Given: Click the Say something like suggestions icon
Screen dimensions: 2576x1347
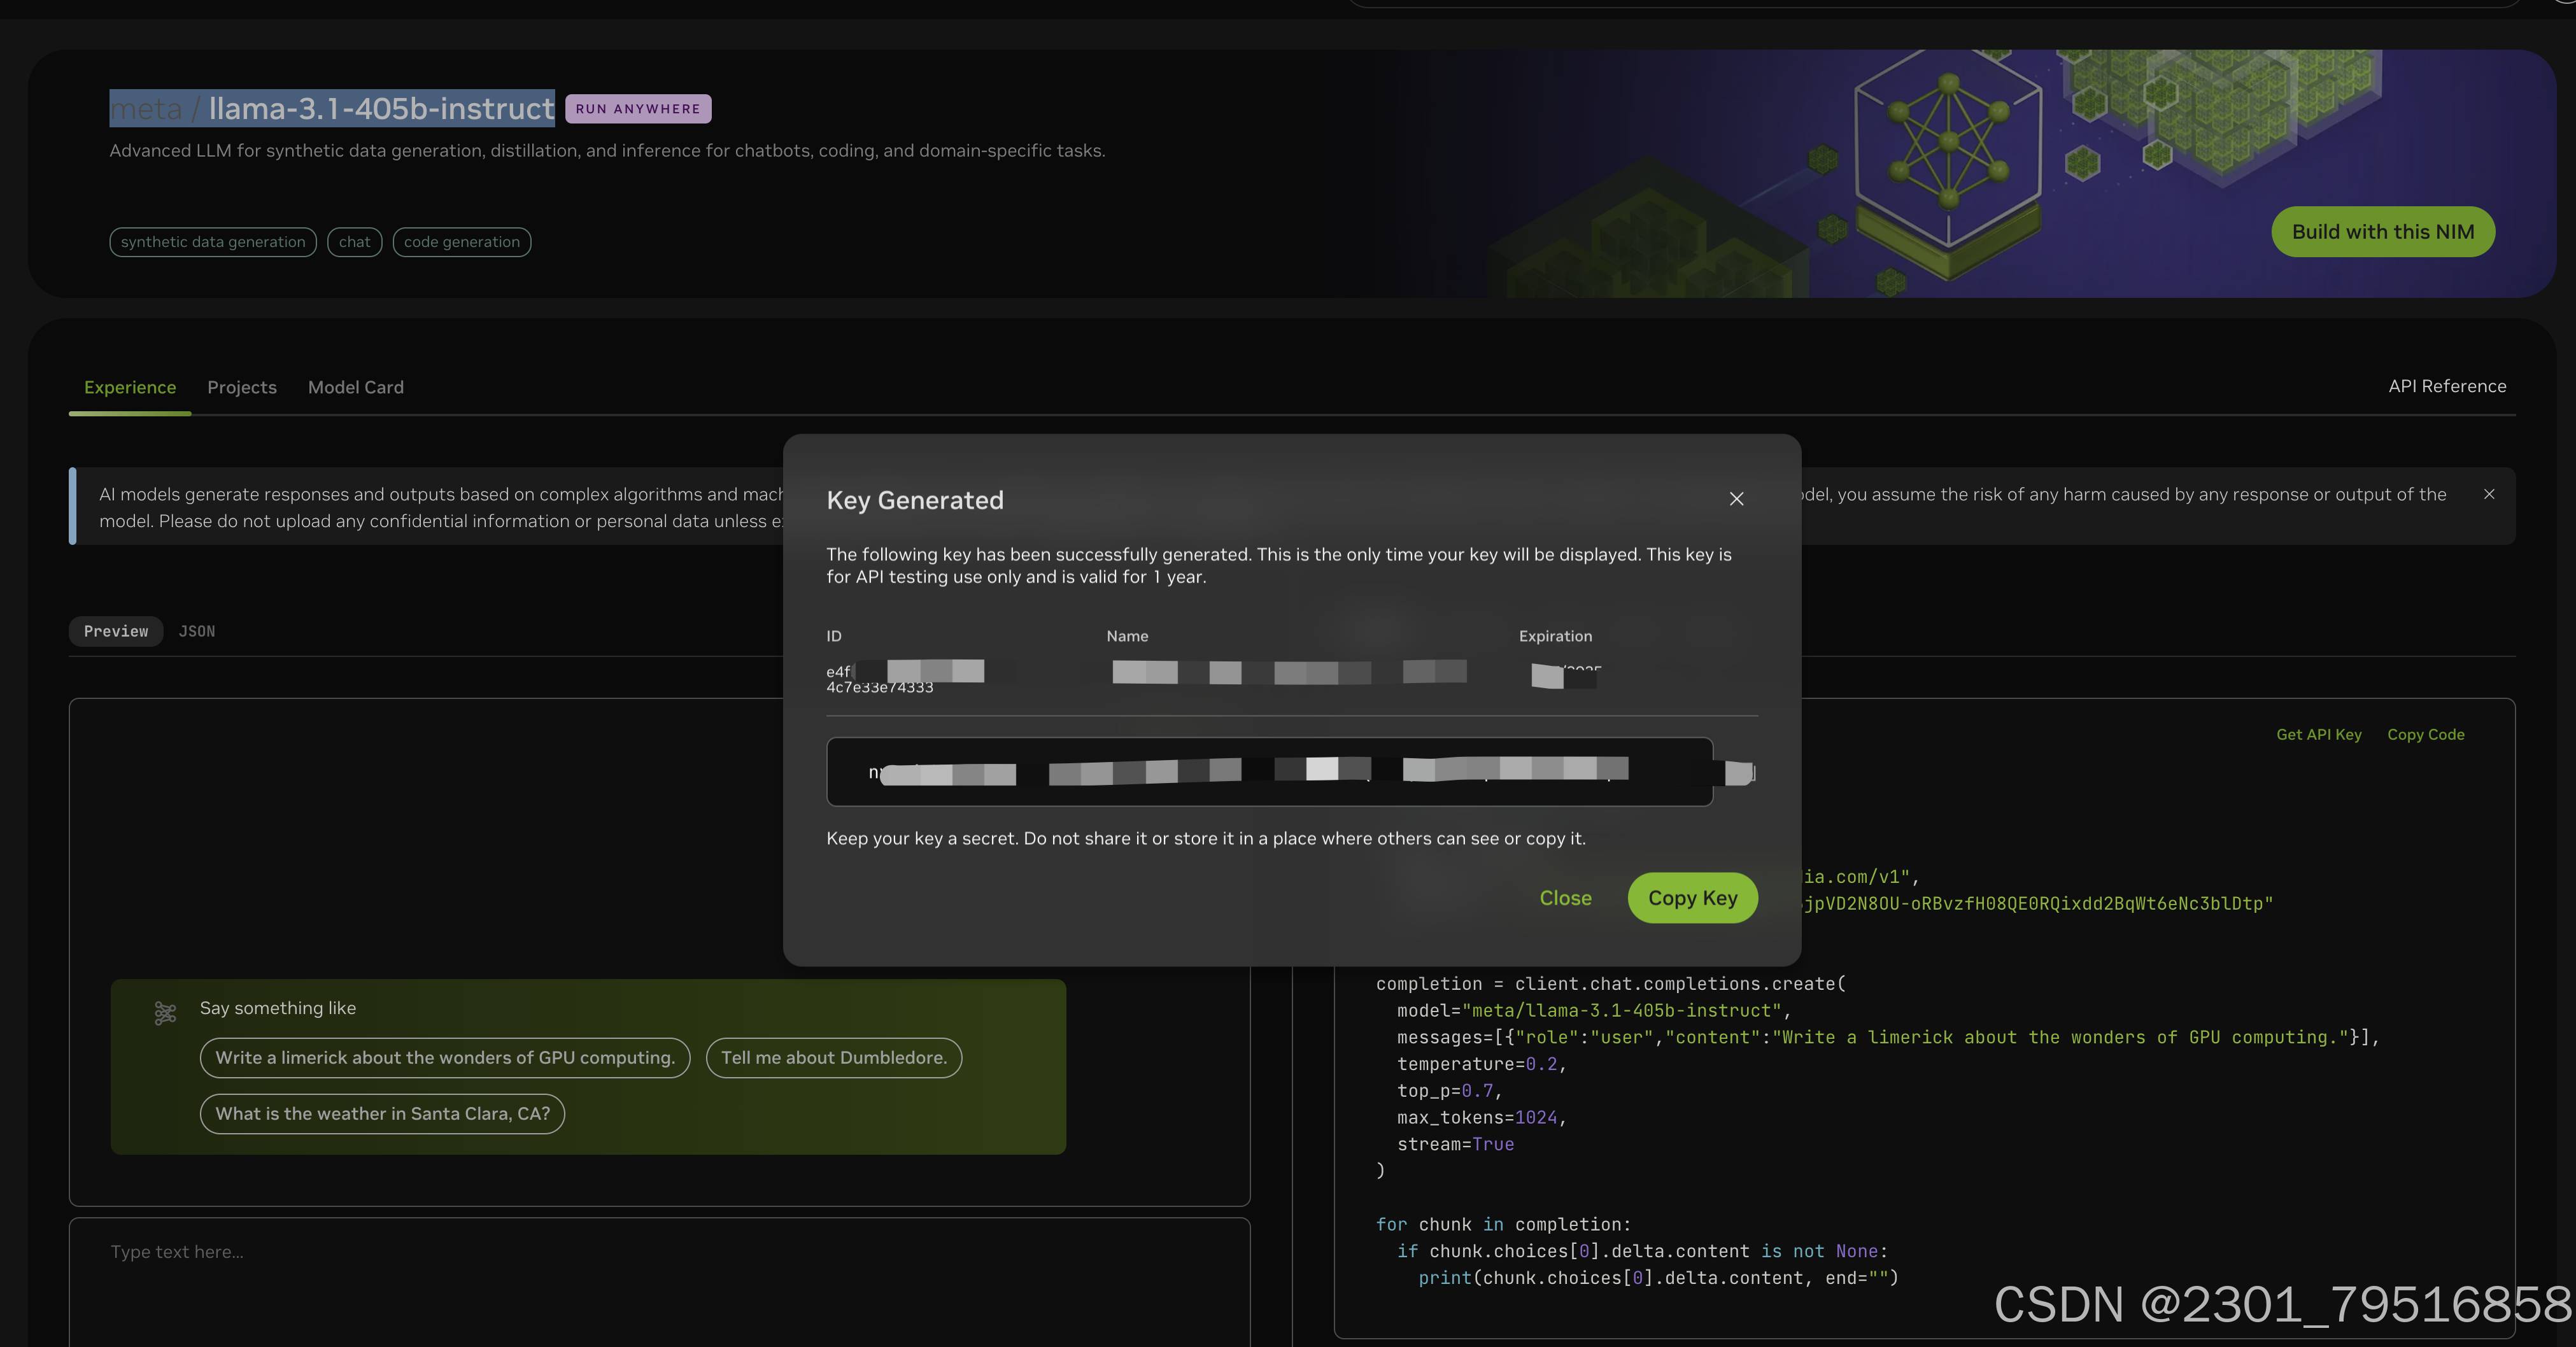Looking at the screenshot, I should click(x=165, y=1013).
